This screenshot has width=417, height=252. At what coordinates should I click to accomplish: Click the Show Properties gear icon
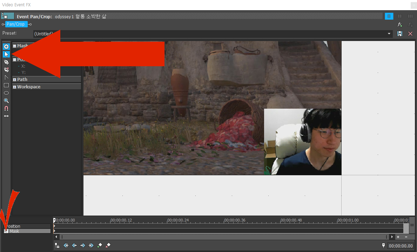[6, 47]
